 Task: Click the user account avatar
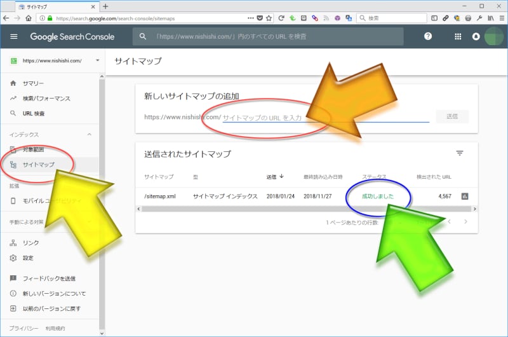click(494, 36)
